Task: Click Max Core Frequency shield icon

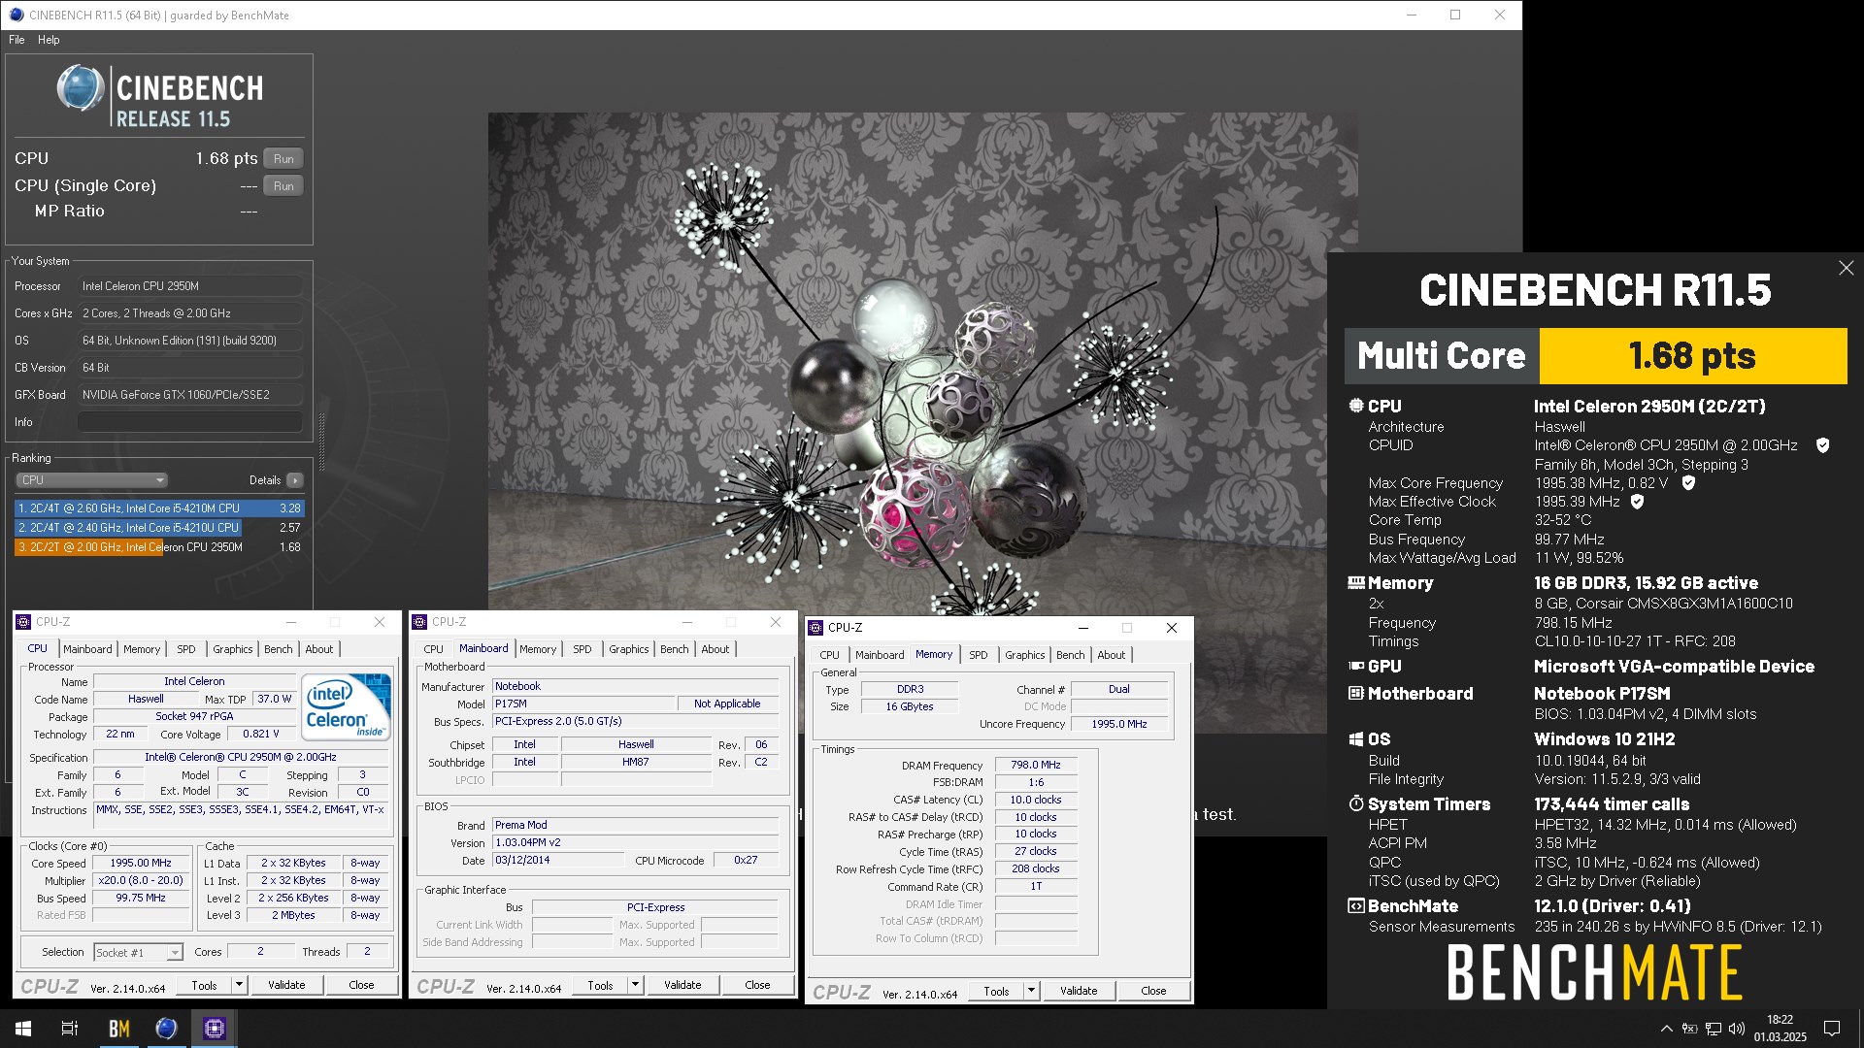Action: click(x=1688, y=482)
